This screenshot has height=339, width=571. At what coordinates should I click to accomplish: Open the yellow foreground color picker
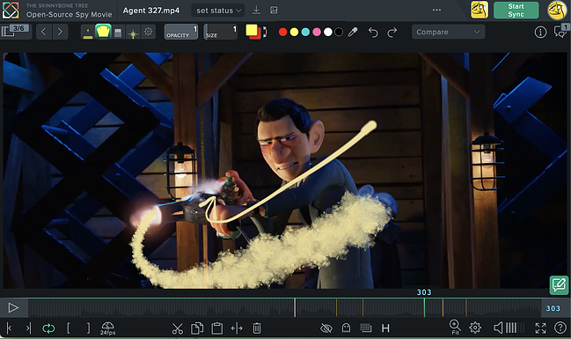click(252, 30)
